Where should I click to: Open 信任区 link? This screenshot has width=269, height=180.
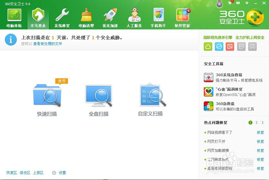[x=25, y=172]
